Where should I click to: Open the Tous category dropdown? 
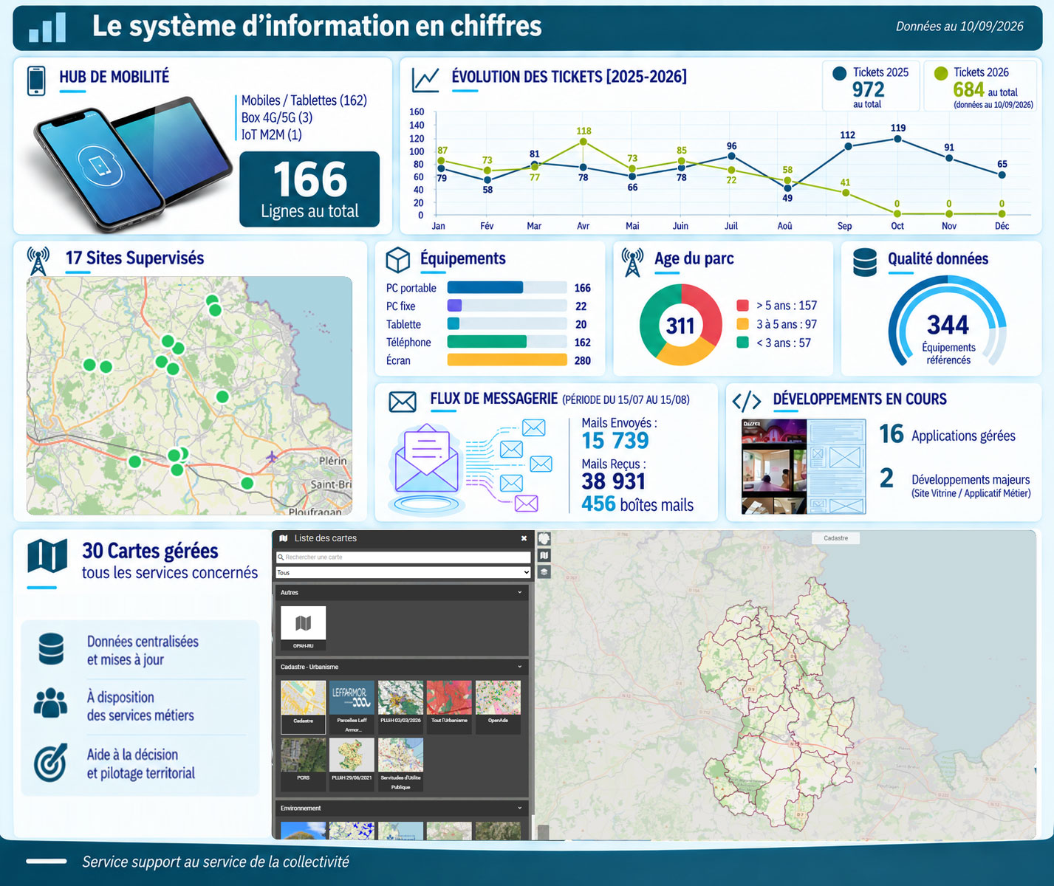click(403, 572)
